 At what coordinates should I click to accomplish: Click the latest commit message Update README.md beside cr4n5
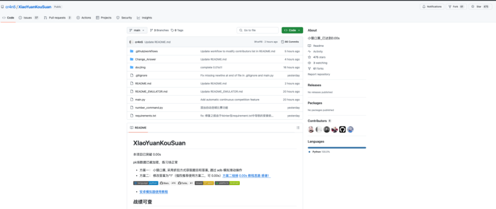tap(158, 42)
